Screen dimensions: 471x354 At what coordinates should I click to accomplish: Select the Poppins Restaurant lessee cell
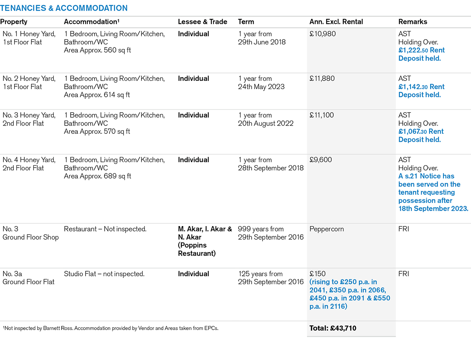pos(205,241)
